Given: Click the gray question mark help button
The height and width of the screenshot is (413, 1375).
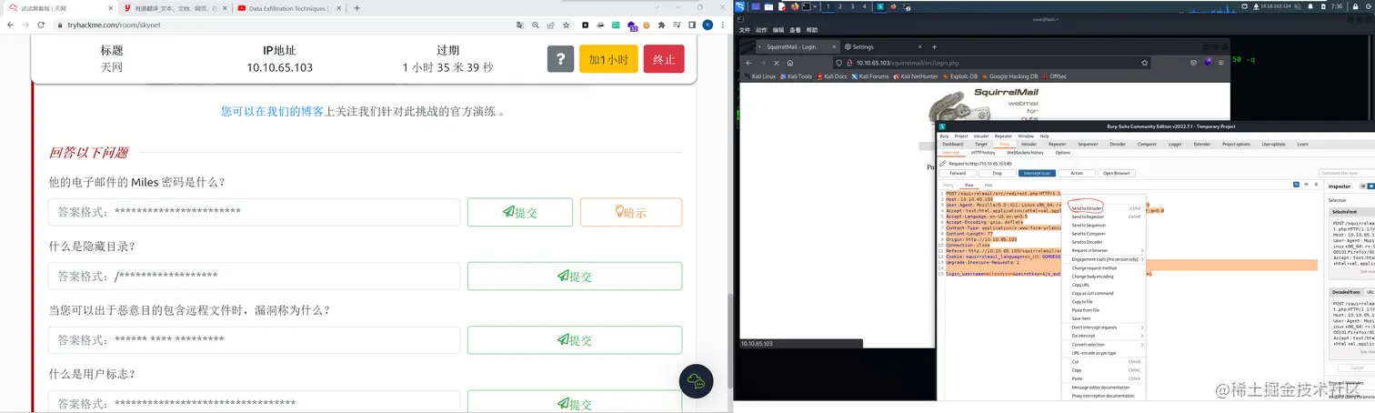Looking at the screenshot, I should point(560,59).
